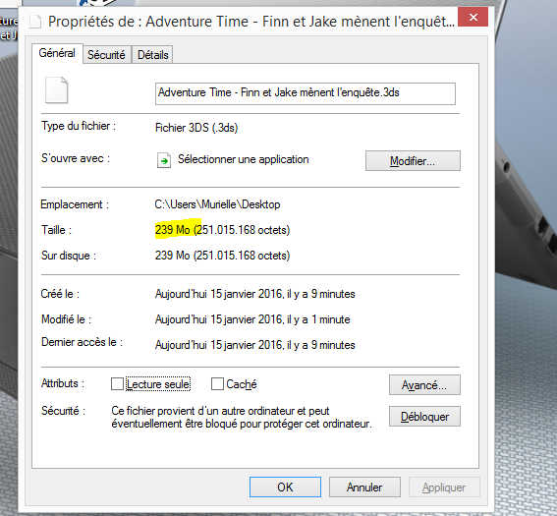The width and height of the screenshot is (557, 516).
Task: Click the document icon in title bar
Action: (x=35, y=22)
